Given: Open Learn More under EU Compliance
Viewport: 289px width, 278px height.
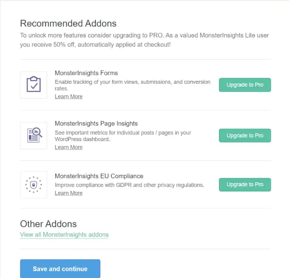Looking at the screenshot, I should [68, 193].
